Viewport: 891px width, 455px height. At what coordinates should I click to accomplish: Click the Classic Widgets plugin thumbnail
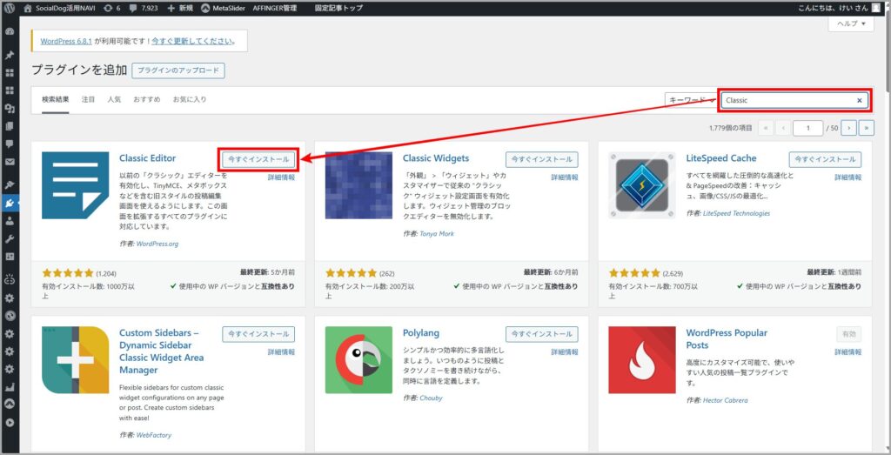tap(358, 185)
